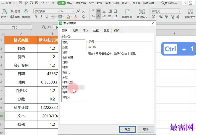This screenshot has height=135, width=198.
Task: Open the fill color dropdown arrow
Action: (x=71, y=17)
